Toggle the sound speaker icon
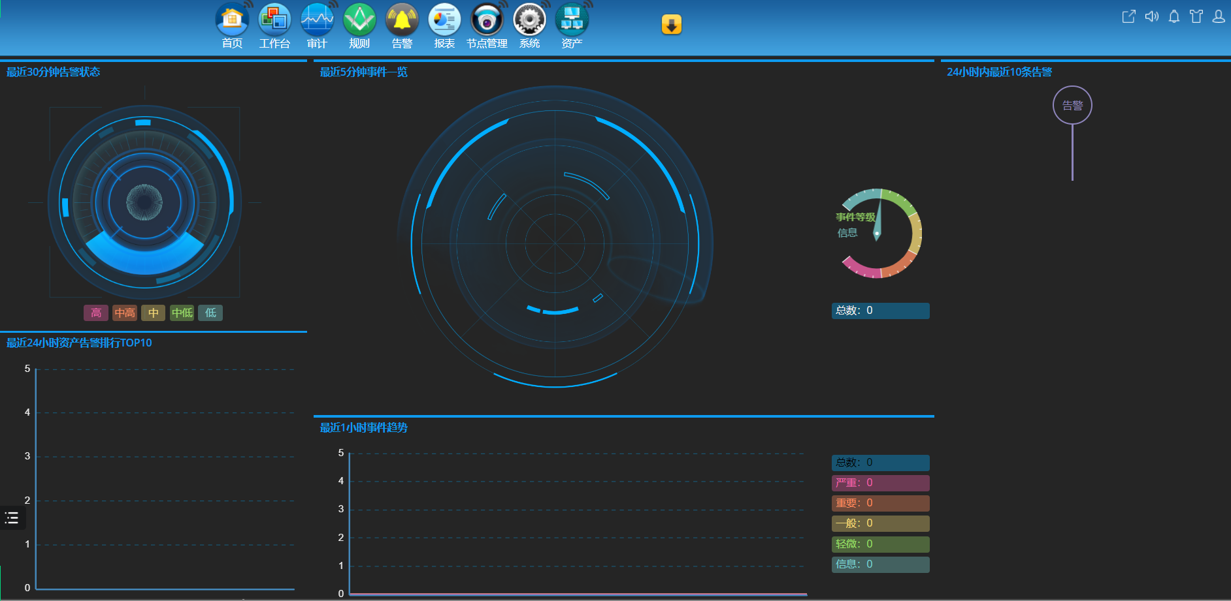This screenshot has height=601, width=1231. [1151, 16]
